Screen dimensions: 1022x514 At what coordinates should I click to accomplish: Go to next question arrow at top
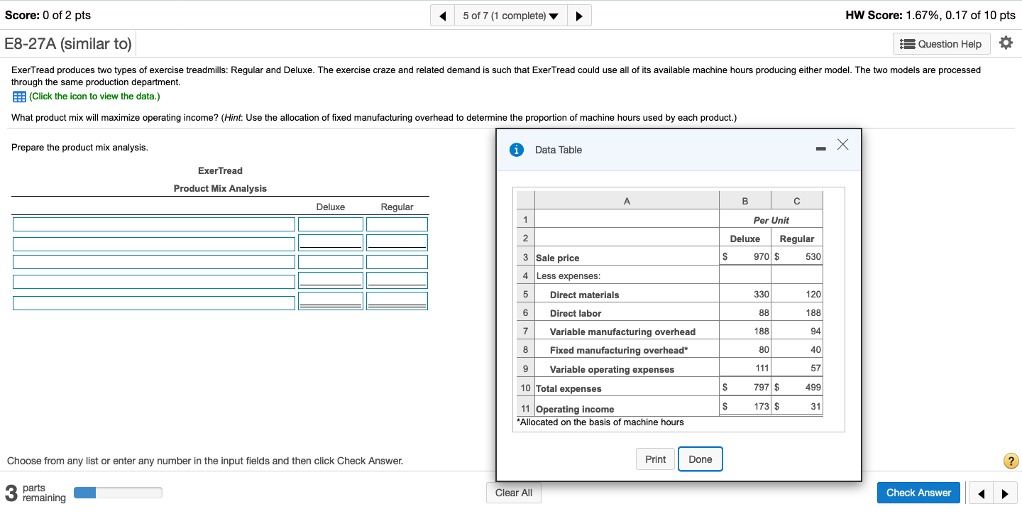579,16
